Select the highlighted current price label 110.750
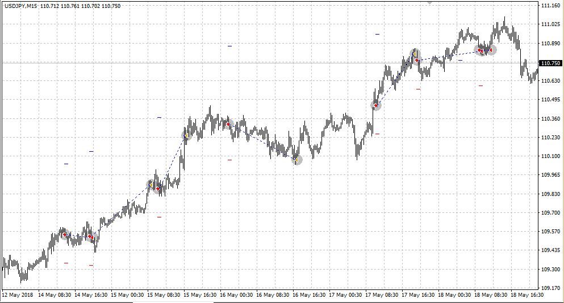Screen dimensions: 564x303 [x=550, y=63]
